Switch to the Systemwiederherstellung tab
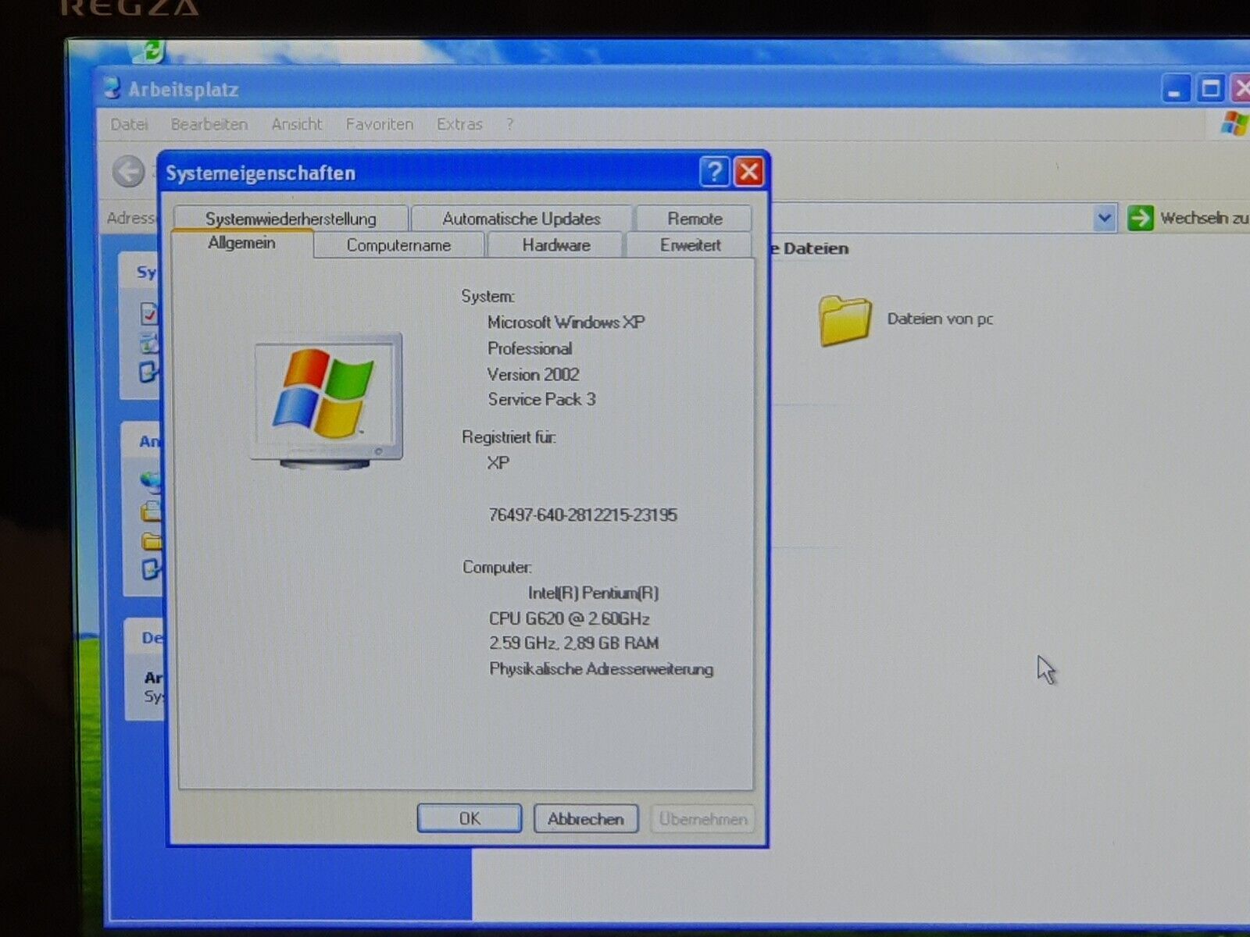This screenshot has height=937, width=1250. coord(291,219)
